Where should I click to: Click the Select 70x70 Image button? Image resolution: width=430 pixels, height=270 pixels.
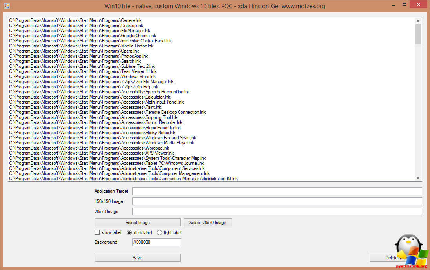tap(208, 222)
